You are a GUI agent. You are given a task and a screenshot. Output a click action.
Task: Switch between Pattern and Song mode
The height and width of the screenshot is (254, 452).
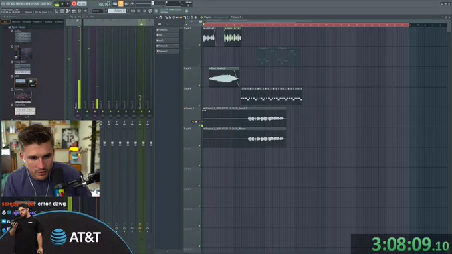(x=56, y=4)
